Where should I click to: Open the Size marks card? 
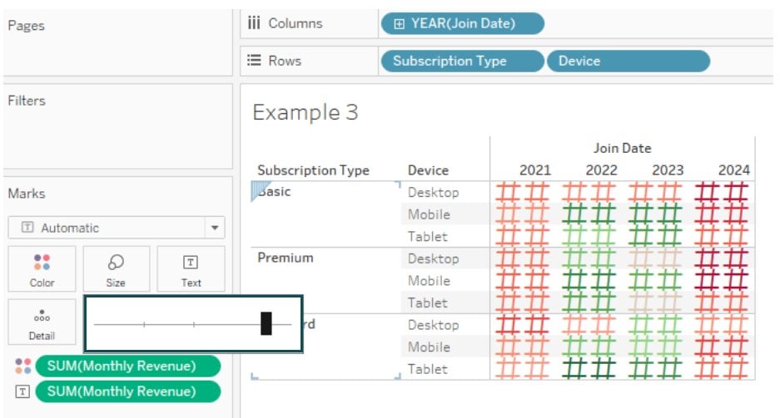tap(116, 268)
